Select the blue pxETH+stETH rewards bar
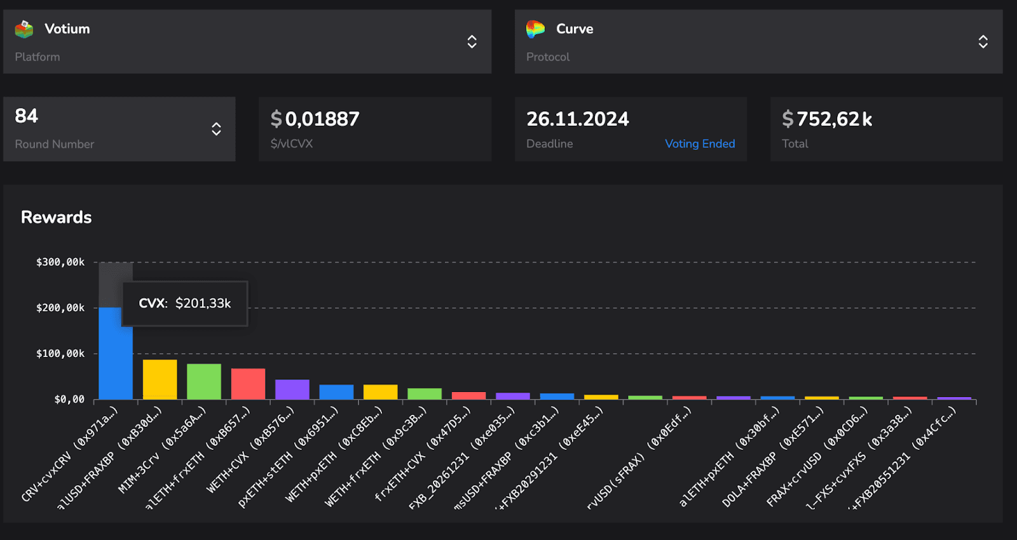 pyautogui.click(x=336, y=392)
